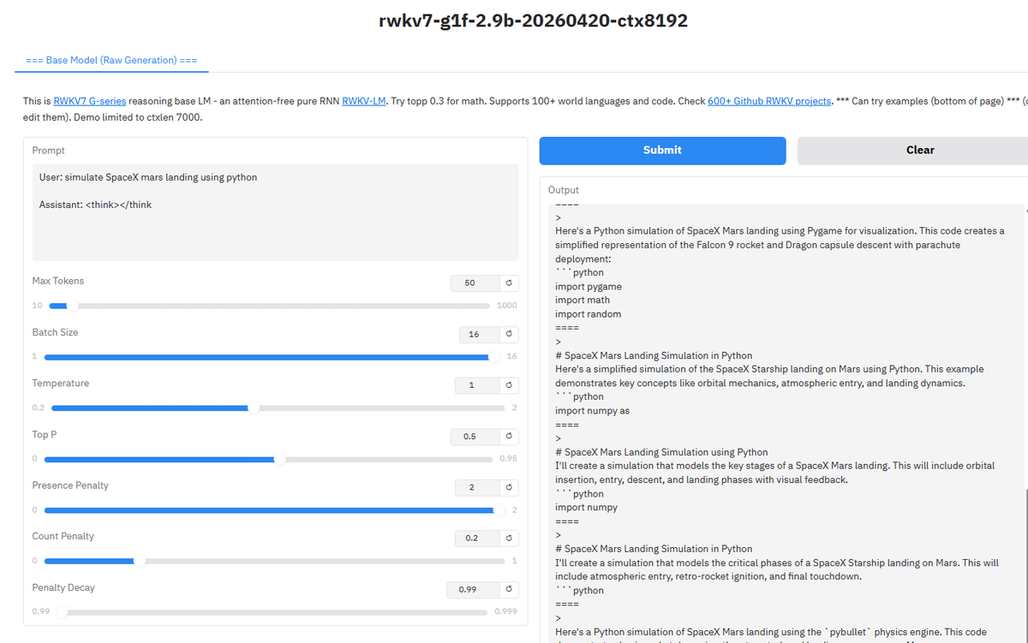The width and height of the screenshot is (1028, 643).
Task: Click 'SpaceX Mars Landing Simulation using Python' heading
Action: click(x=661, y=452)
